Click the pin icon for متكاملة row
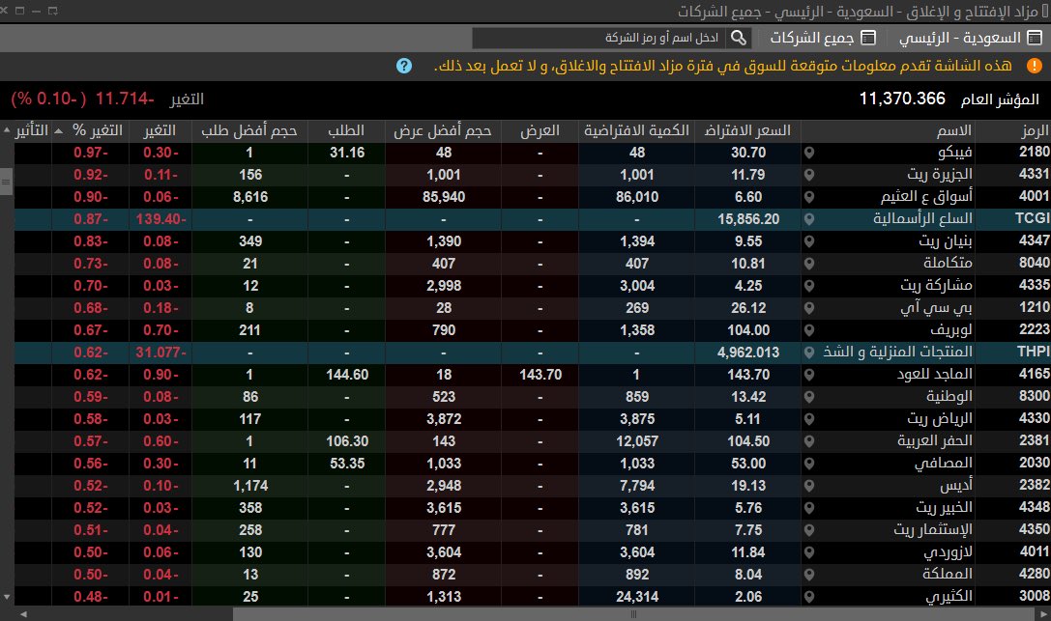This screenshot has width=1051, height=621. tap(809, 264)
